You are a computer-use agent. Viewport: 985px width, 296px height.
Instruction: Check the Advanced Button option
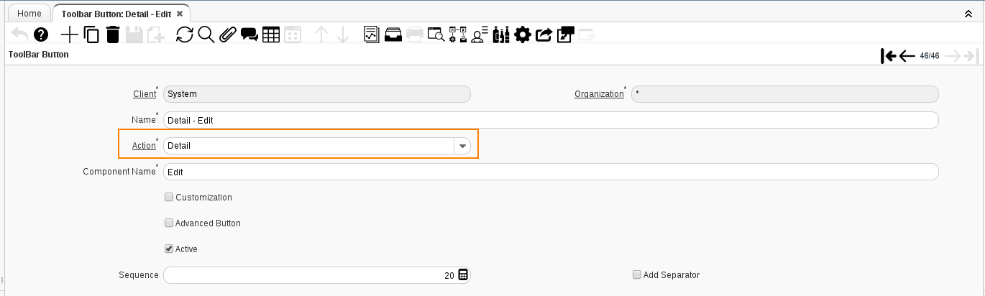[x=169, y=223]
